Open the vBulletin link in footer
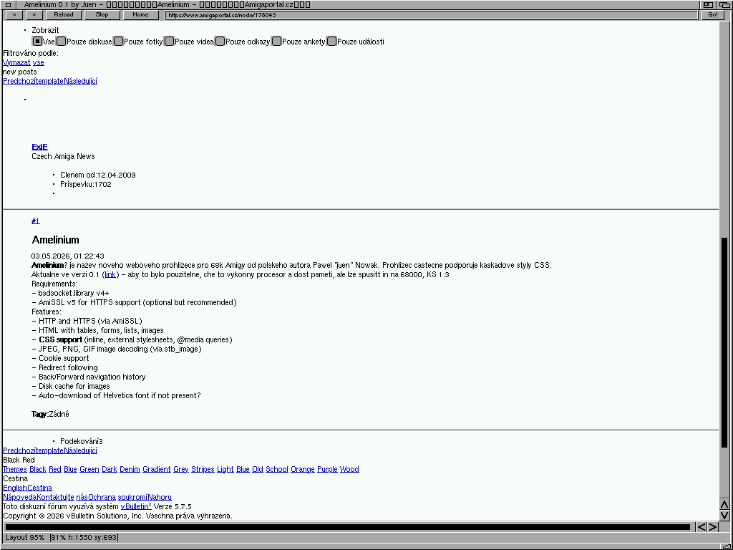The image size is (733, 550). tap(136, 506)
